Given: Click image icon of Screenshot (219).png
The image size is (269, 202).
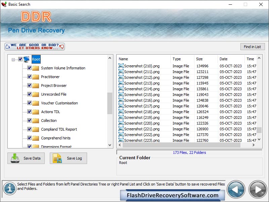Looking at the screenshot, I should (121, 117).
